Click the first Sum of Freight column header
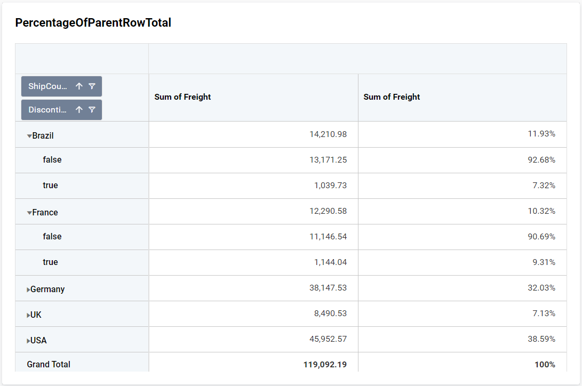This screenshot has height=386, width=582. coord(181,96)
